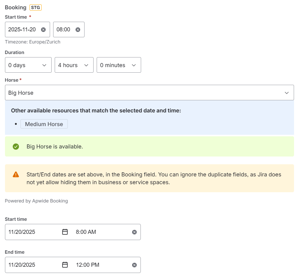
Task: Clear the lower Start time field
Action: click(134, 232)
